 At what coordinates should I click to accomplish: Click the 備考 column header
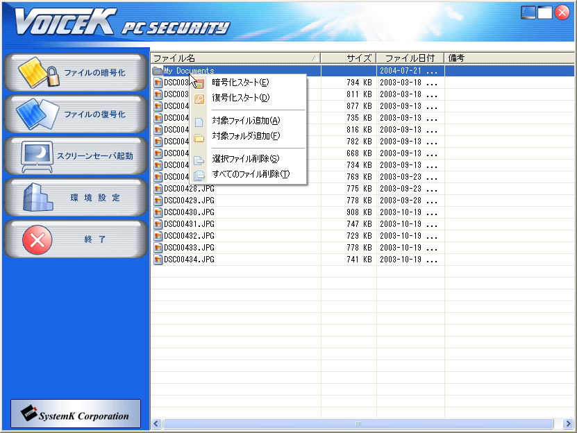pyautogui.click(x=509, y=58)
